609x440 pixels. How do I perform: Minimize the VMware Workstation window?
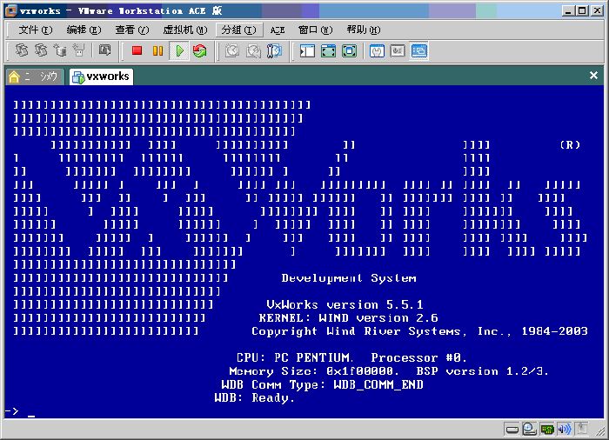[568, 11]
